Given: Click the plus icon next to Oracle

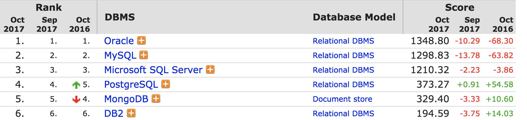Looking at the screenshot, I should [141, 41].
